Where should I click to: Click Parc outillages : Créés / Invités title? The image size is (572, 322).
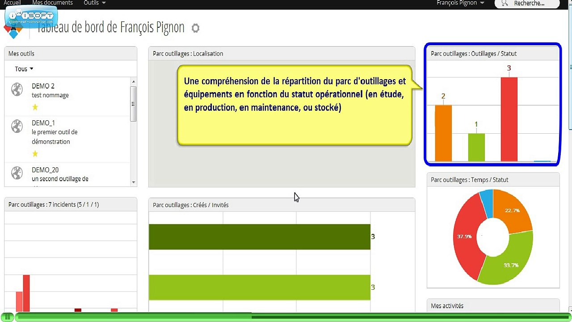[x=191, y=205]
